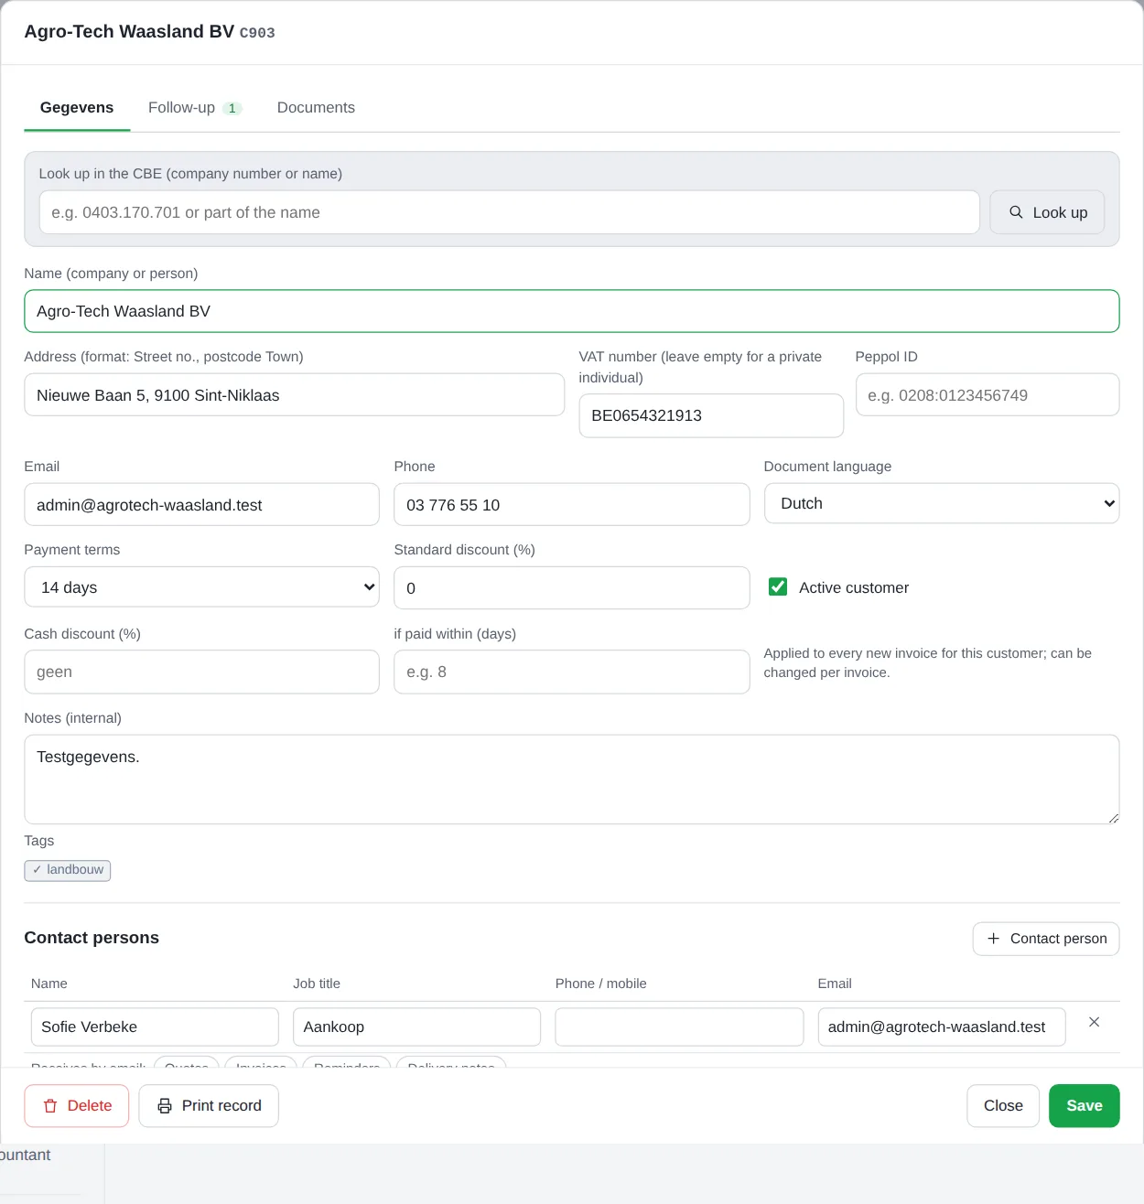Click the CBE lookup search field

pos(510,212)
